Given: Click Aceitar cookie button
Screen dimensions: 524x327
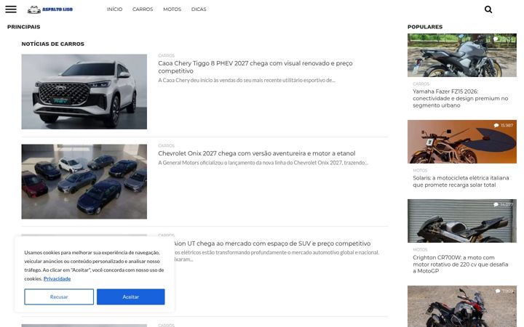Looking at the screenshot, I should (x=131, y=296).
